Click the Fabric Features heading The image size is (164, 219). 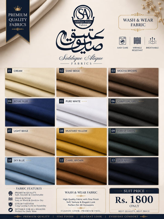29,188
